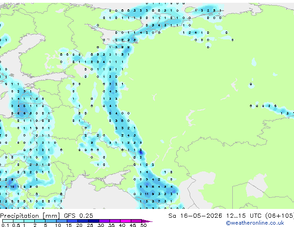Click the date text 'Sa 16-05-2026'
294x227 pixels.
click(x=195, y=216)
